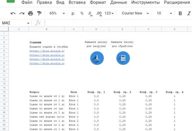Redo the last action

(x=22, y=13)
